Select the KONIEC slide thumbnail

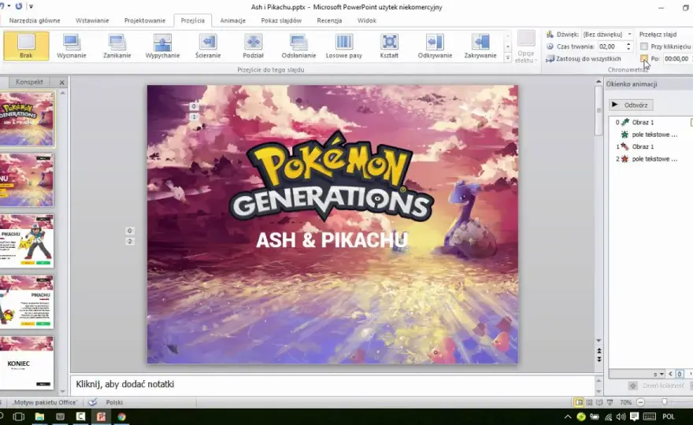coord(27,363)
